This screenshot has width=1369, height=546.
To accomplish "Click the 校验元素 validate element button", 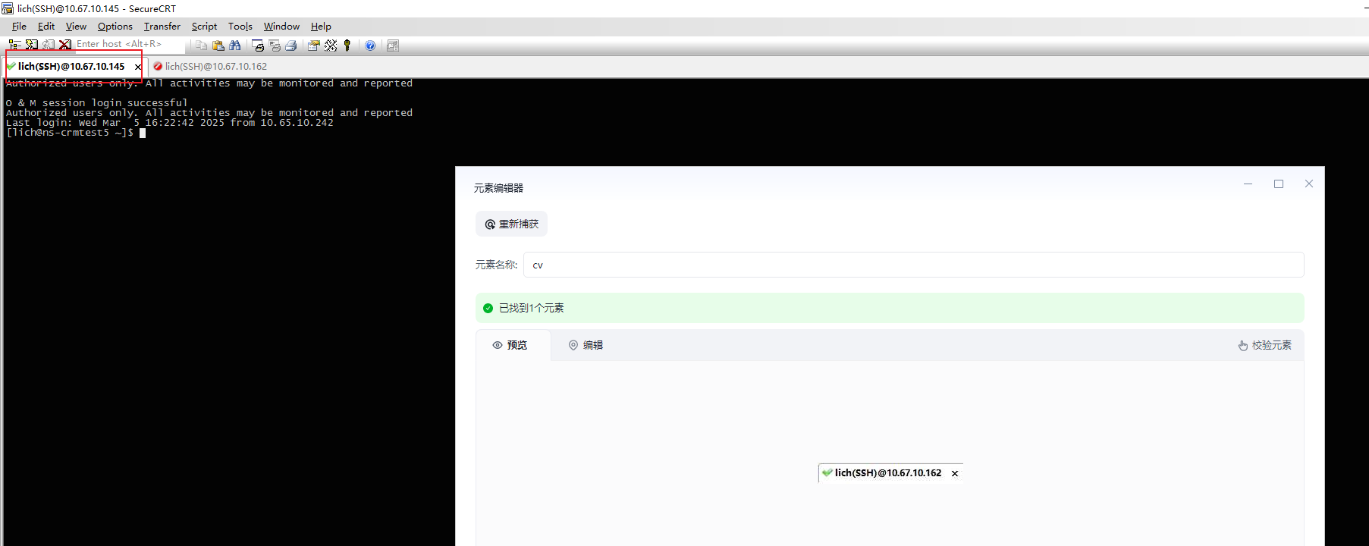I will click(x=1264, y=345).
